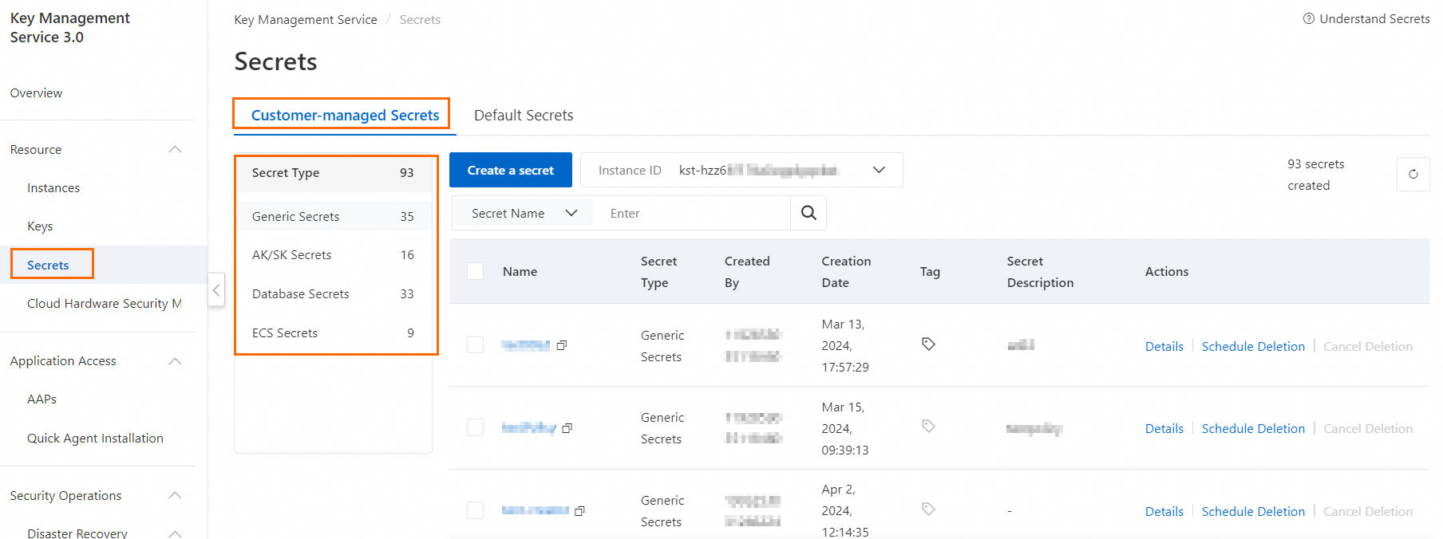Collapse the sidebar with the arrow handle

click(216, 290)
